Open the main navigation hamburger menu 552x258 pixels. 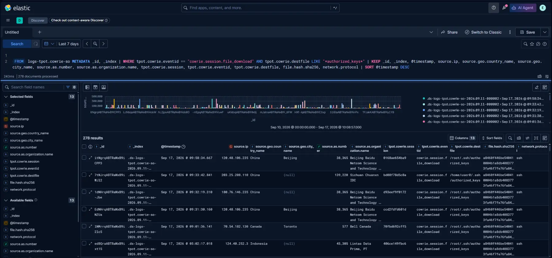[8, 20]
